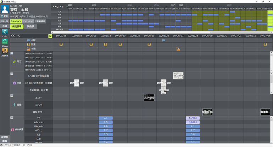Launch the CS Viewer CScan icon
The width and height of the screenshot is (273, 147).
click(x=5, y=42)
